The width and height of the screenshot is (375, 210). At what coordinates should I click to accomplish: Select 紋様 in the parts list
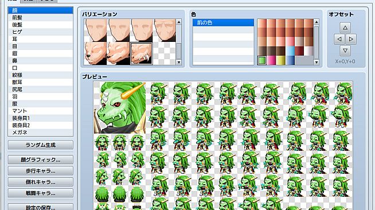click(x=40, y=75)
